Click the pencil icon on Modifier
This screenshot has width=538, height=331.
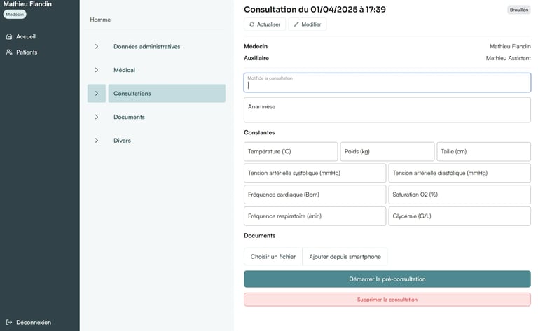coord(296,24)
